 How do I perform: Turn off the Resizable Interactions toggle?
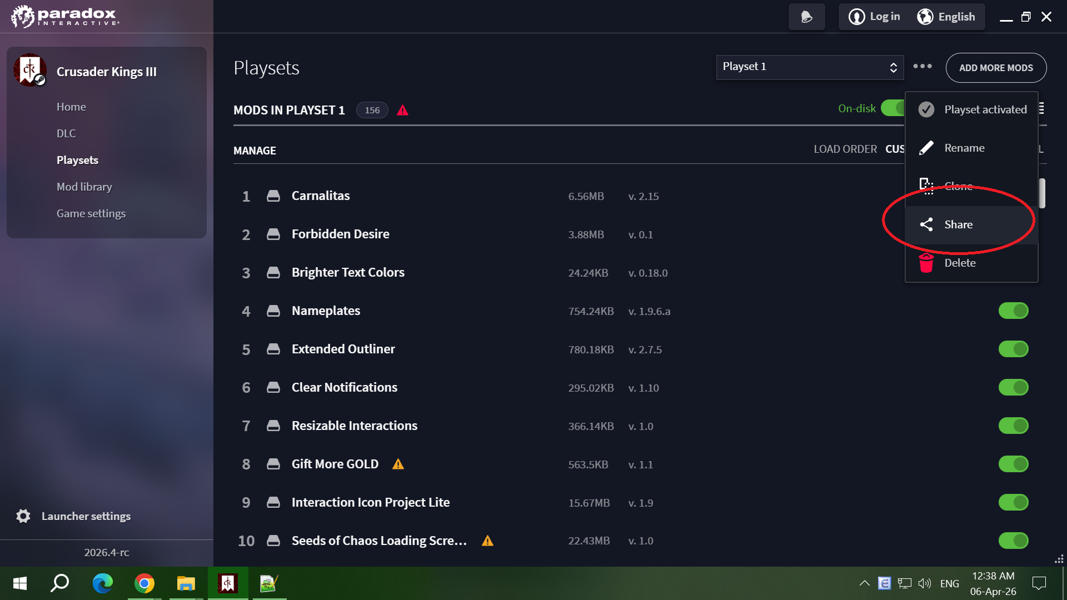point(1014,426)
